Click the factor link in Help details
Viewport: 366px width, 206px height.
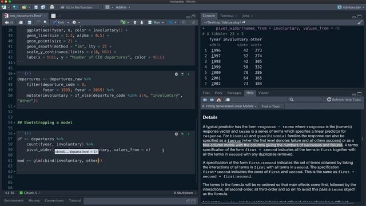(234, 141)
